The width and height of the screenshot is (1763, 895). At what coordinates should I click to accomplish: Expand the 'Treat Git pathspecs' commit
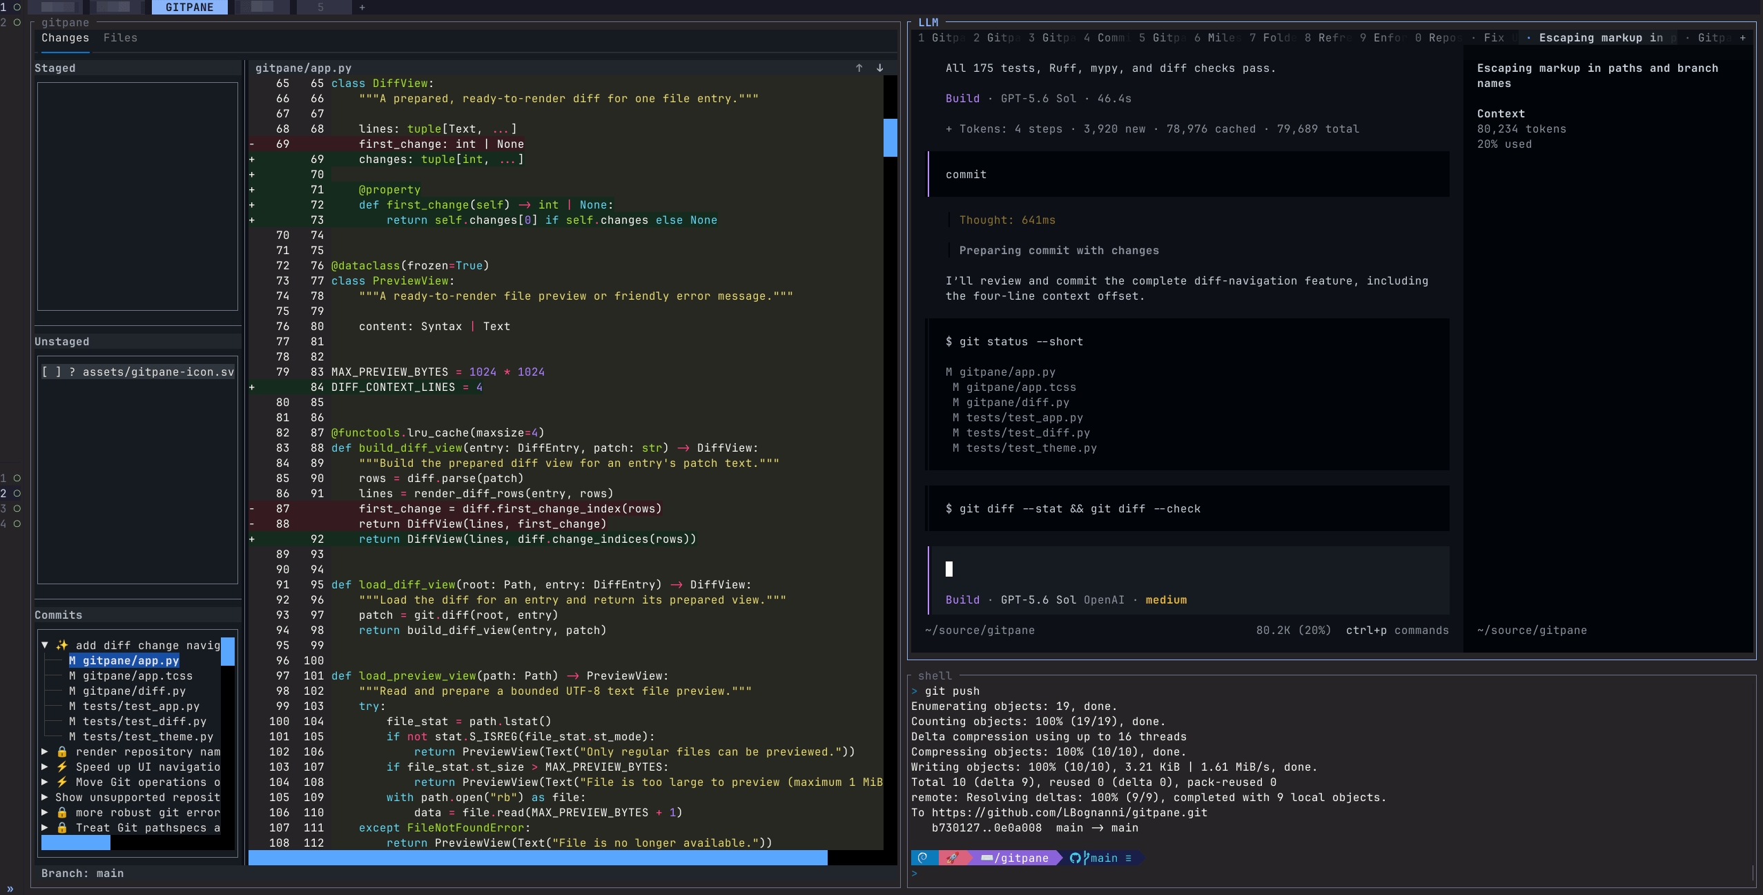pyautogui.click(x=45, y=827)
